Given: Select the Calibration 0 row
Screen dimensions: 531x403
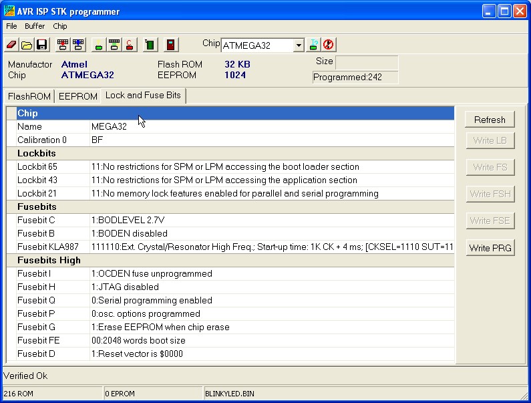Looking at the screenshot, I should (x=235, y=140).
